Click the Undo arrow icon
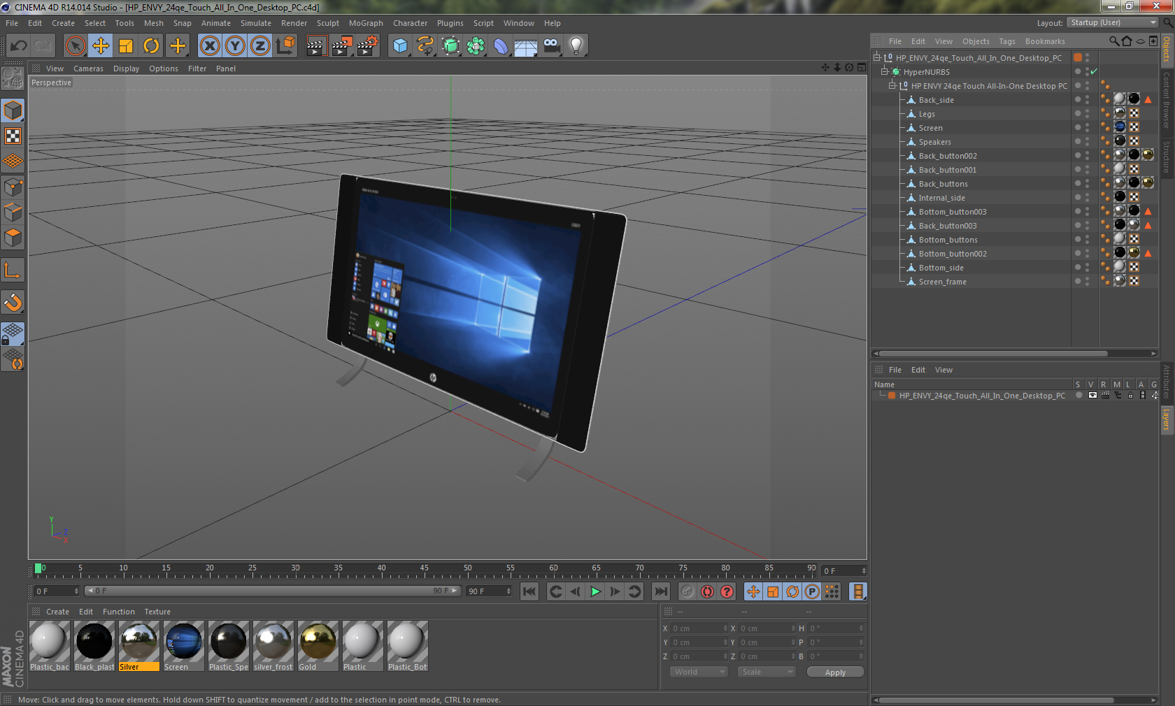 coord(18,46)
